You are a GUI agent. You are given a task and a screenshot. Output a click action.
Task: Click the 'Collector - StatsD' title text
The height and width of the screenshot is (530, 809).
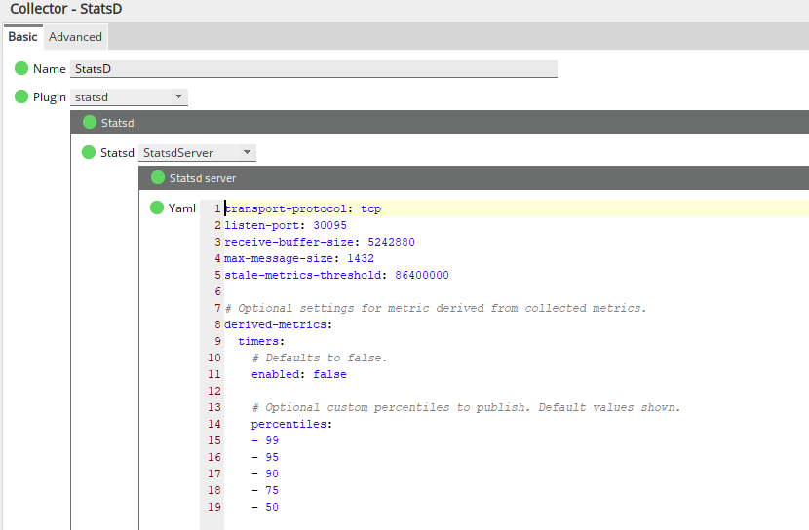[66, 9]
